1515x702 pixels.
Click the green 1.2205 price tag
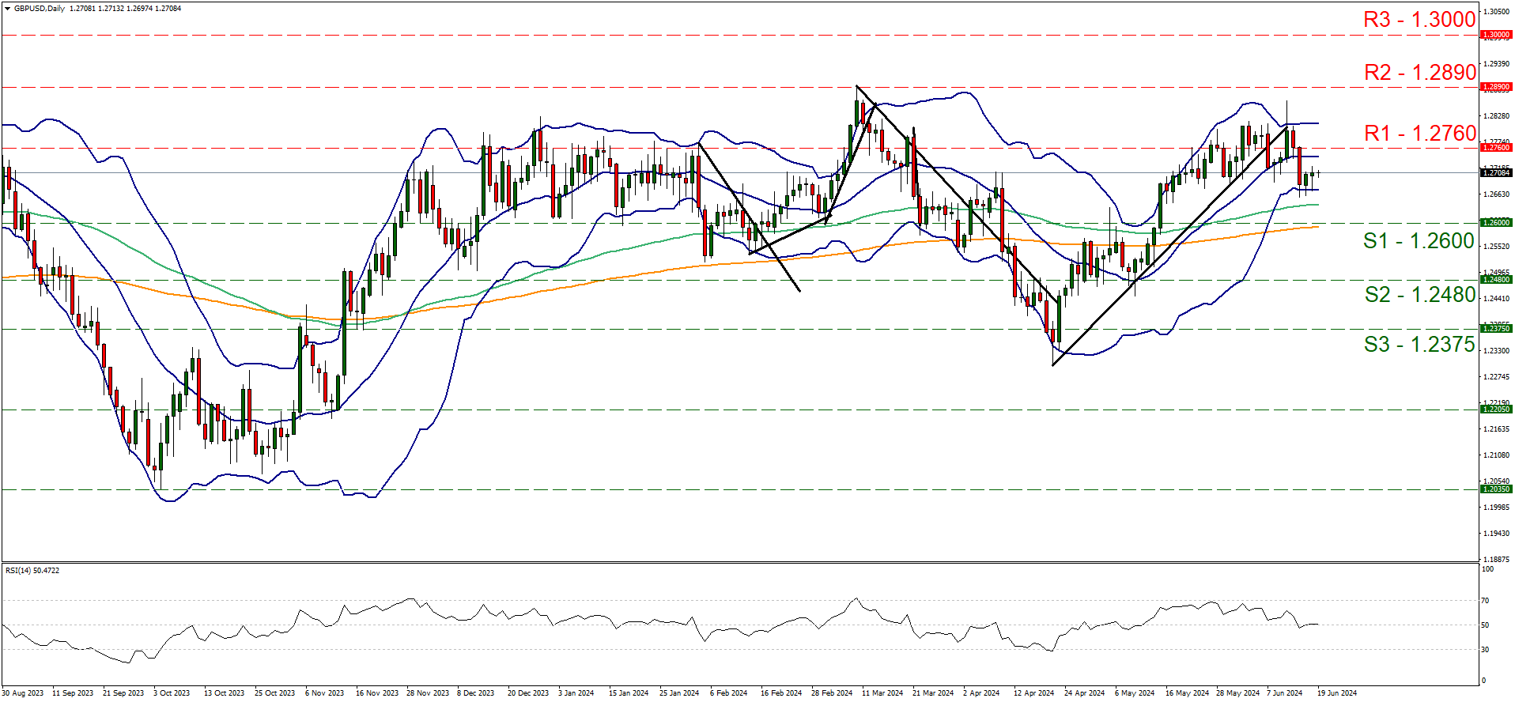tap(1495, 409)
